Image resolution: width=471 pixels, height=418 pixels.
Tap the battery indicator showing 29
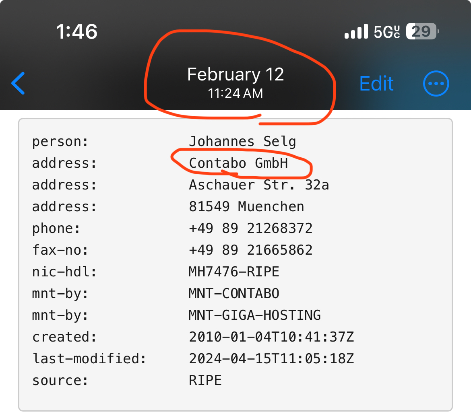coord(422,31)
